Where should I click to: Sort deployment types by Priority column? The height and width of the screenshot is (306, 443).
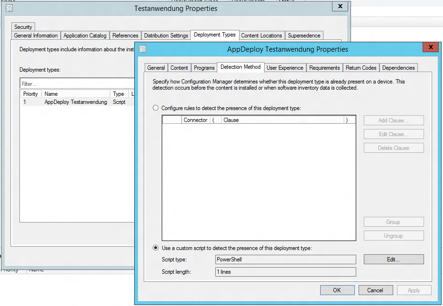point(31,94)
